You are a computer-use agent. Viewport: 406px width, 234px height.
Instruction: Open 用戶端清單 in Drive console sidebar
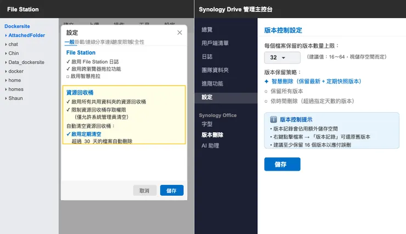pyautogui.click(x=215, y=43)
